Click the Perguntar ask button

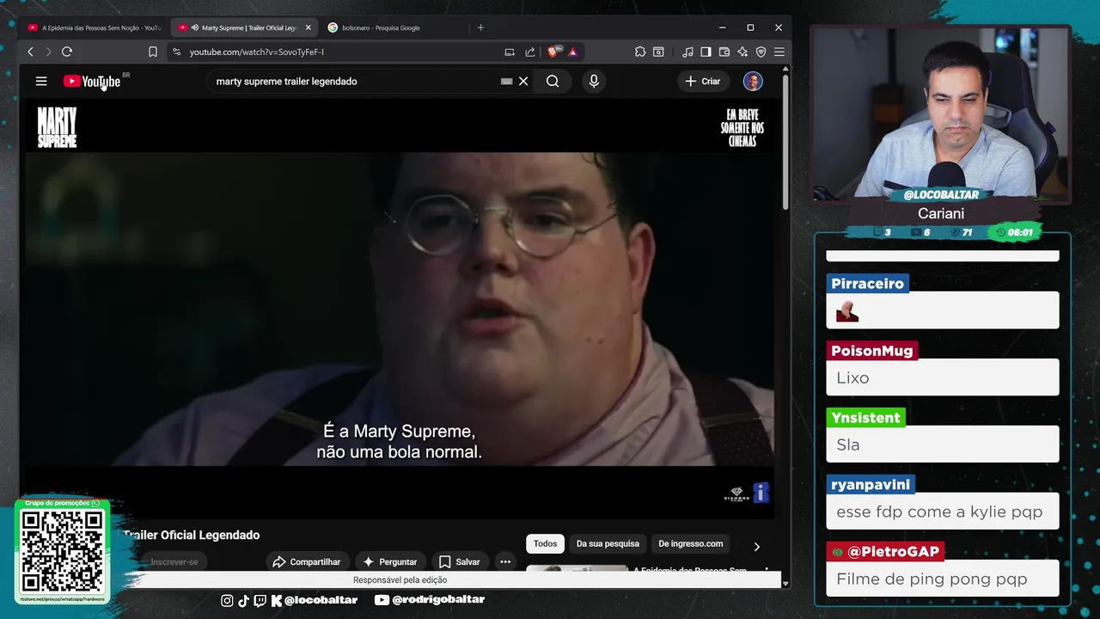(x=390, y=561)
